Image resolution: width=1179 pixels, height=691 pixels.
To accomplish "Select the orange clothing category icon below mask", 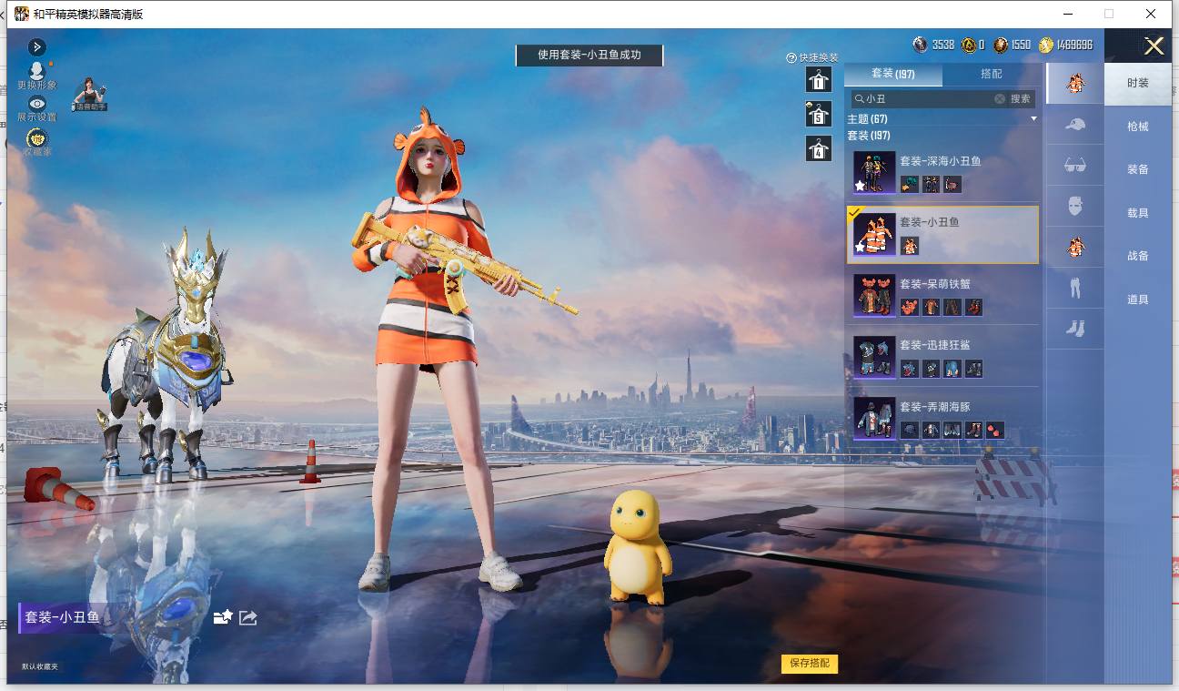I will (x=1074, y=247).
